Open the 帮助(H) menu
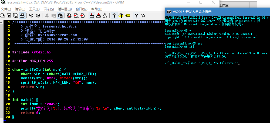 point(97,9)
